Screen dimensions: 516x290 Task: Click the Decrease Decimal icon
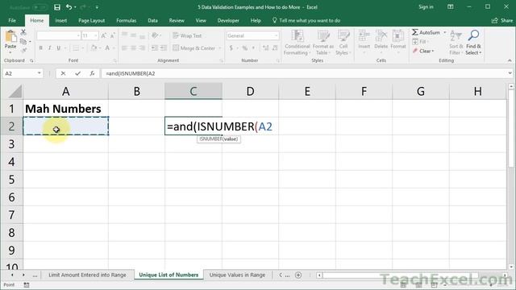coord(275,48)
